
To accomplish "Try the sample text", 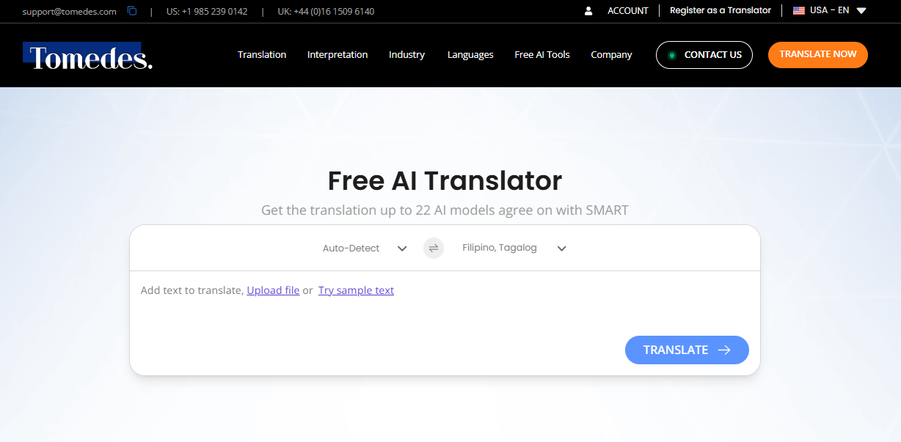I will tap(356, 290).
